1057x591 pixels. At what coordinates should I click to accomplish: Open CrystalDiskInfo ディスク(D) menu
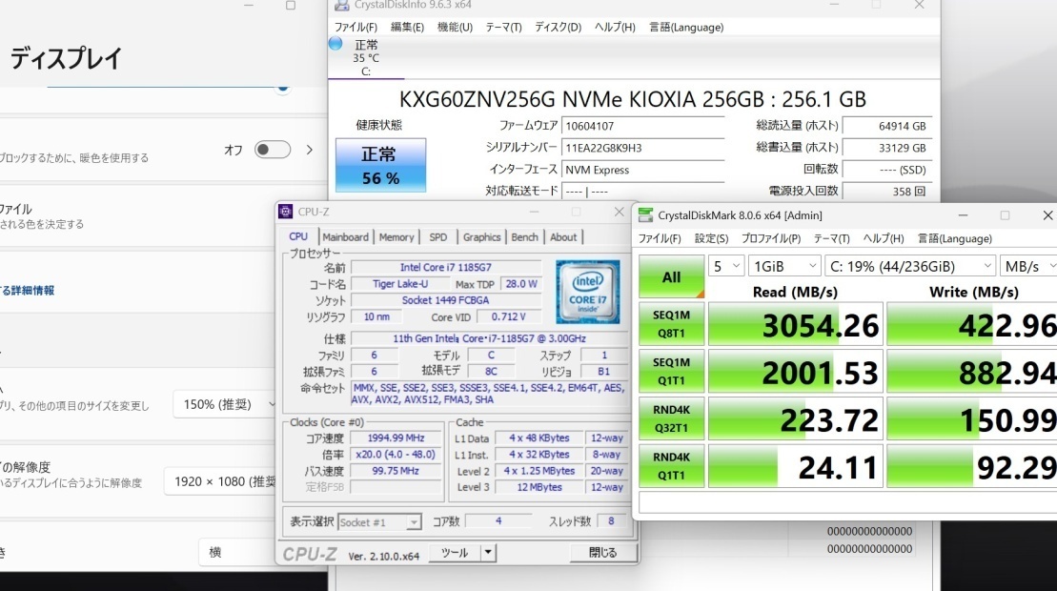[559, 27]
